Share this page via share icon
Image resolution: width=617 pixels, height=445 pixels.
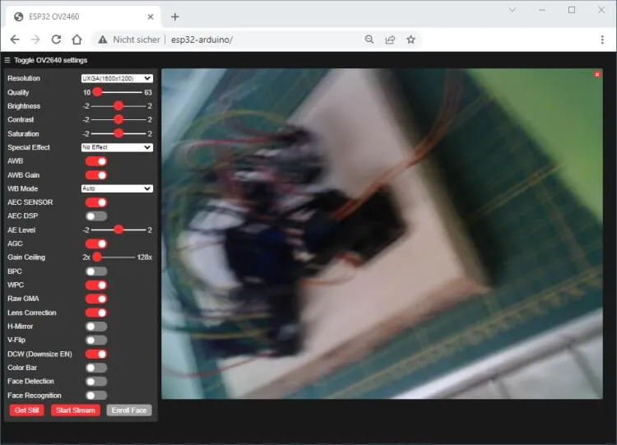click(390, 39)
